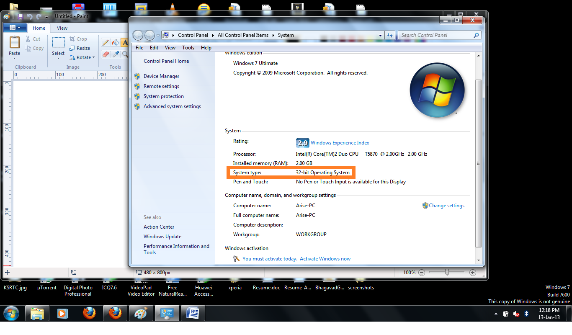Image resolution: width=572 pixels, height=335 pixels.
Task: Select the Eraser tool in Paint
Action: tap(106, 54)
